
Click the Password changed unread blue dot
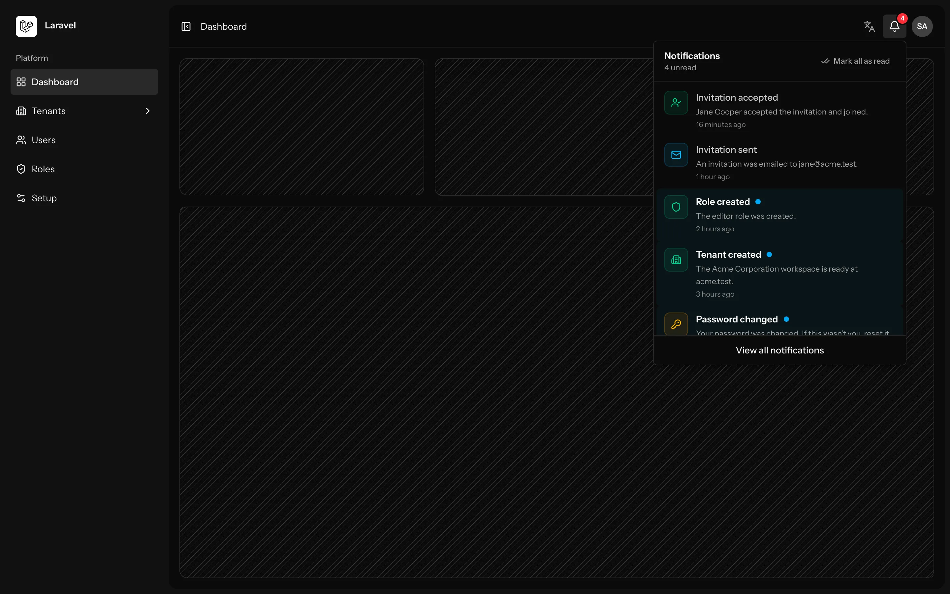[x=786, y=319]
